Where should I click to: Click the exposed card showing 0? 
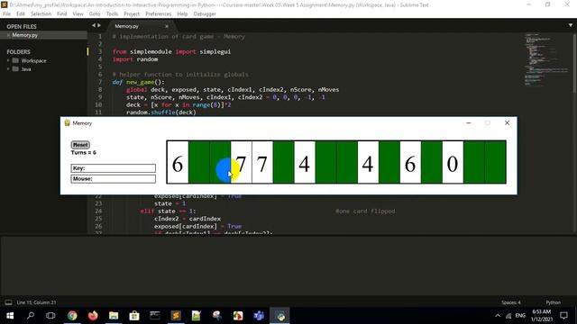[x=453, y=162]
